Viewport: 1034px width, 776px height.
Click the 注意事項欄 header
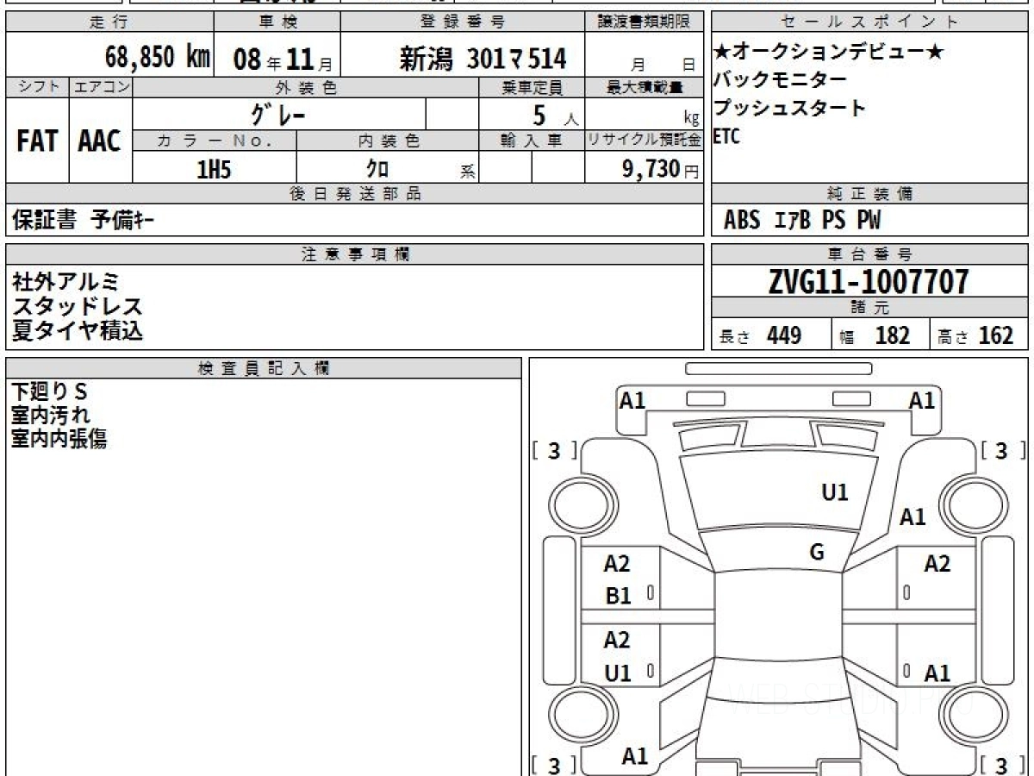pyautogui.click(x=355, y=253)
